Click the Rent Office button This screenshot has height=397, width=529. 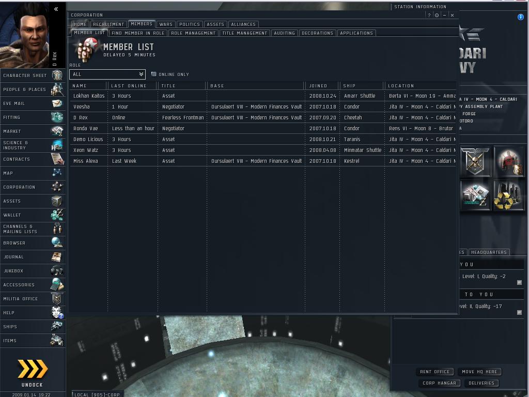[x=435, y=372]
